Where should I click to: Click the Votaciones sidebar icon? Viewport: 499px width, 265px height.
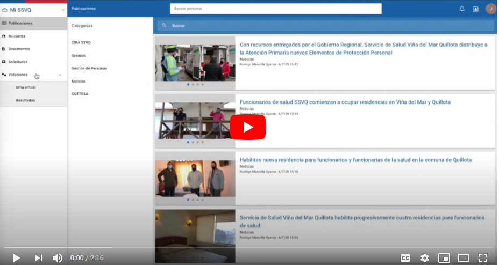pos(4,75)
